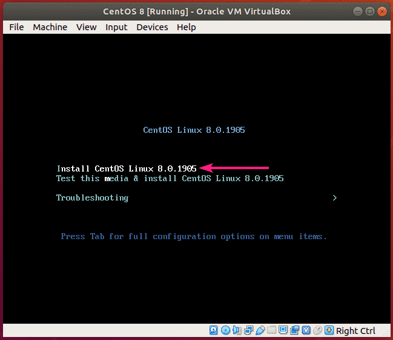Screen dimensions: 393x340
Task: Expand the Troubleshooting submenu chevron arrow
Action: pyautogui.click(x=334, y=197)
